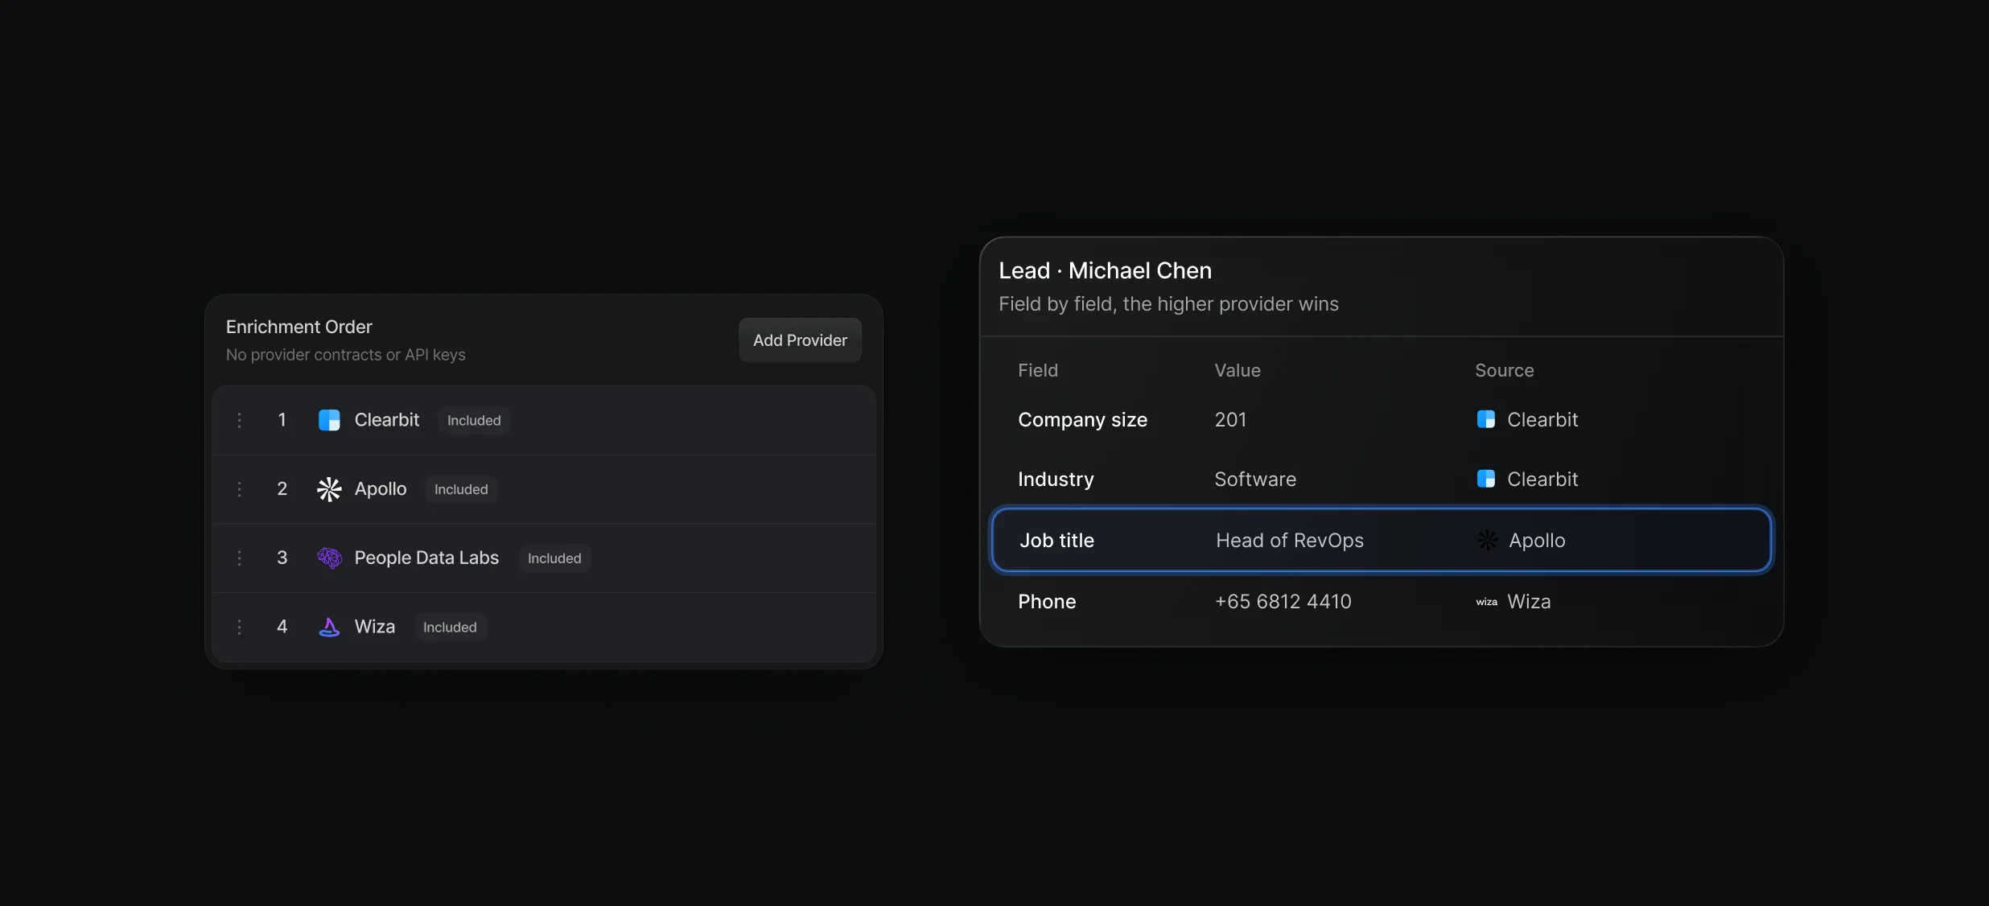Click the wiza logo in Phone row

point(1486,602)
